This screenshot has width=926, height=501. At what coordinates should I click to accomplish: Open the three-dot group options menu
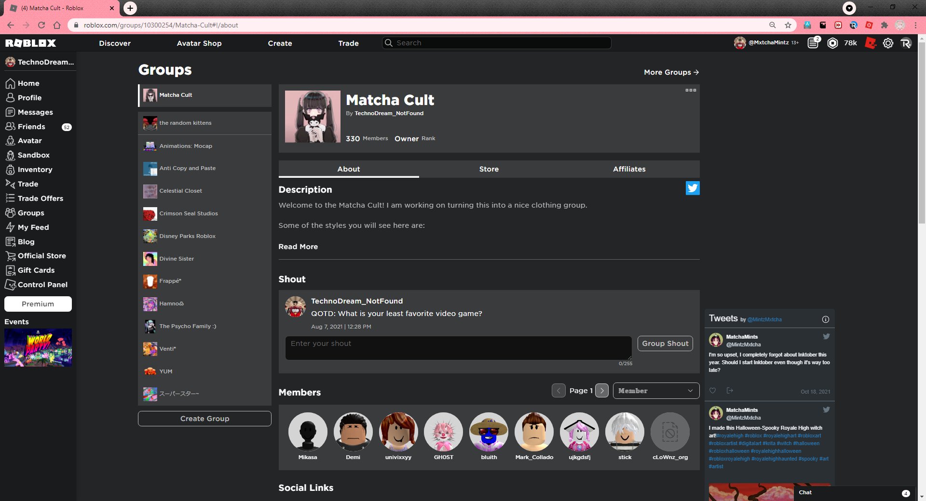[x=691, y=90]
